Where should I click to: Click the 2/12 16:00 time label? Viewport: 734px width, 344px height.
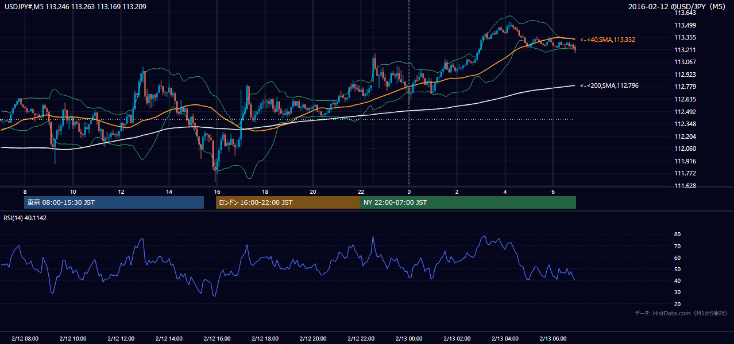click(217, 339)
